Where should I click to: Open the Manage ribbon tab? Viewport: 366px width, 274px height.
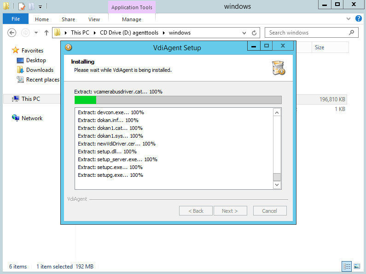[x=132, y=19]
